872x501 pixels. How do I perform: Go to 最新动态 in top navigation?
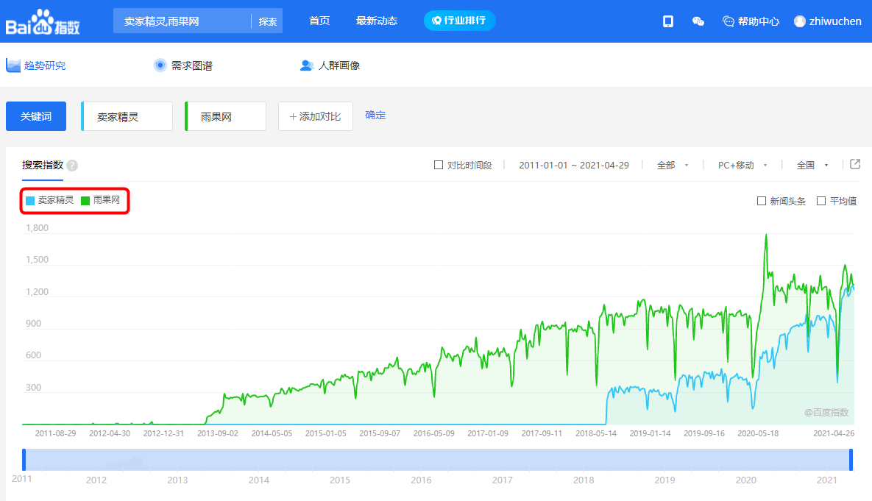coord(377,21)
